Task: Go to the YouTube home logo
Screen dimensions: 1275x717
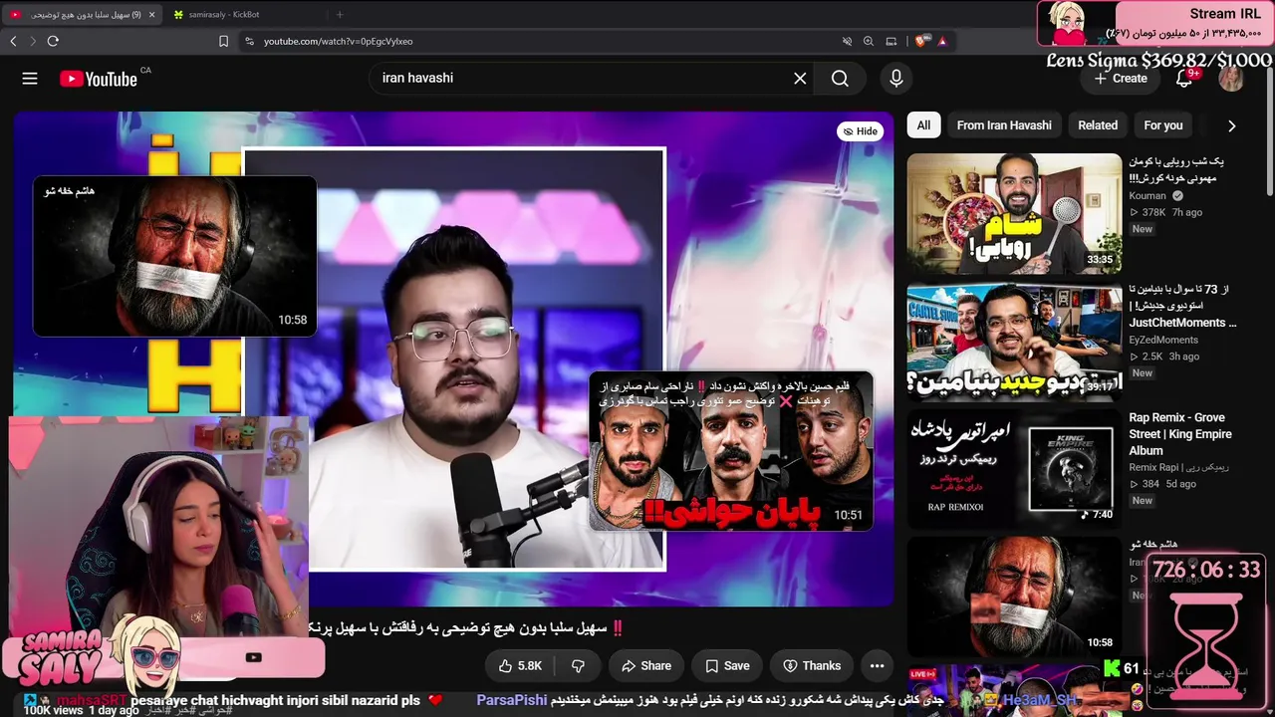Action: (98, 79)
